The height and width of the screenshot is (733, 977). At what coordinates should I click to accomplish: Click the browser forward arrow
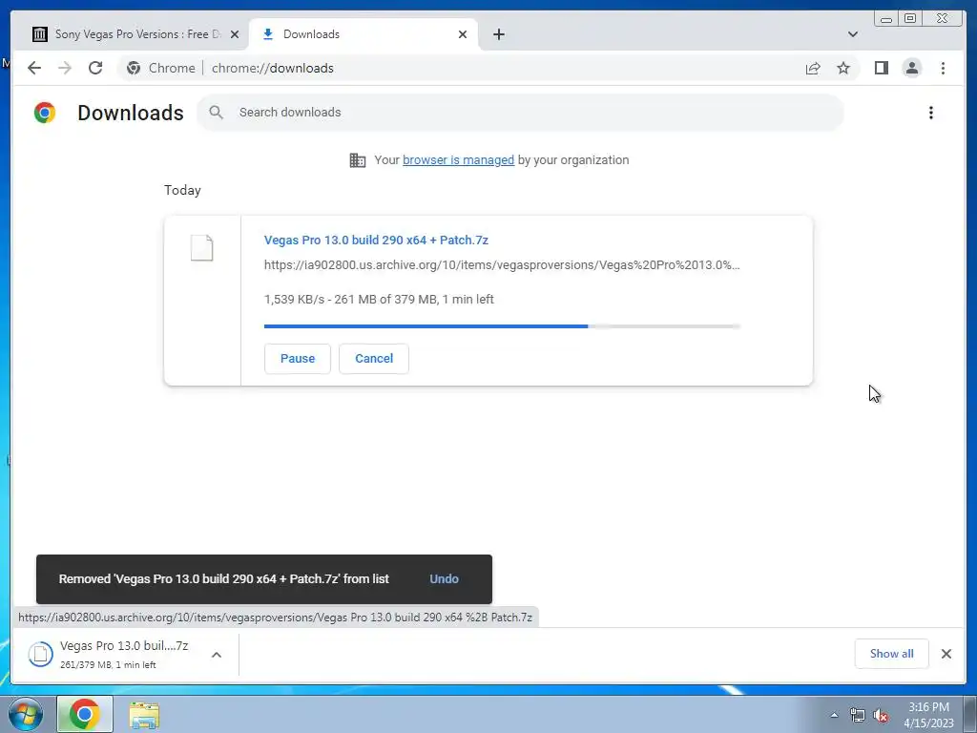pyautogui.click(x=65, y=68)
